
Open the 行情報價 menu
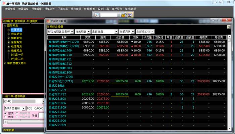(x=37, y=9)
